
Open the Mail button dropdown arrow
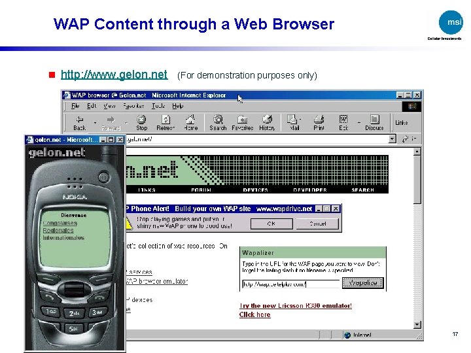pos(300,120)
